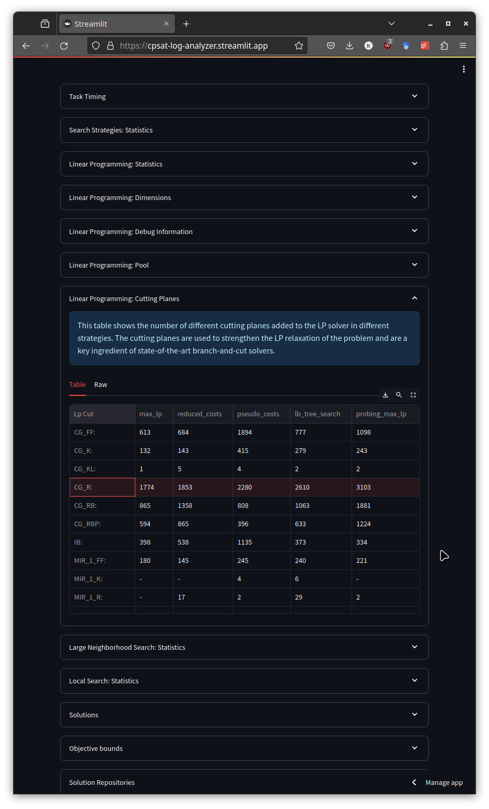
Task: Open tracking protection shield icon
Action: (x=96, y=46)
